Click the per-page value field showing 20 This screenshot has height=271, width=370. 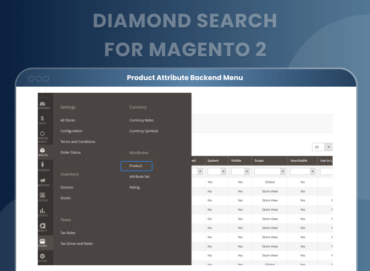(318, 147)
